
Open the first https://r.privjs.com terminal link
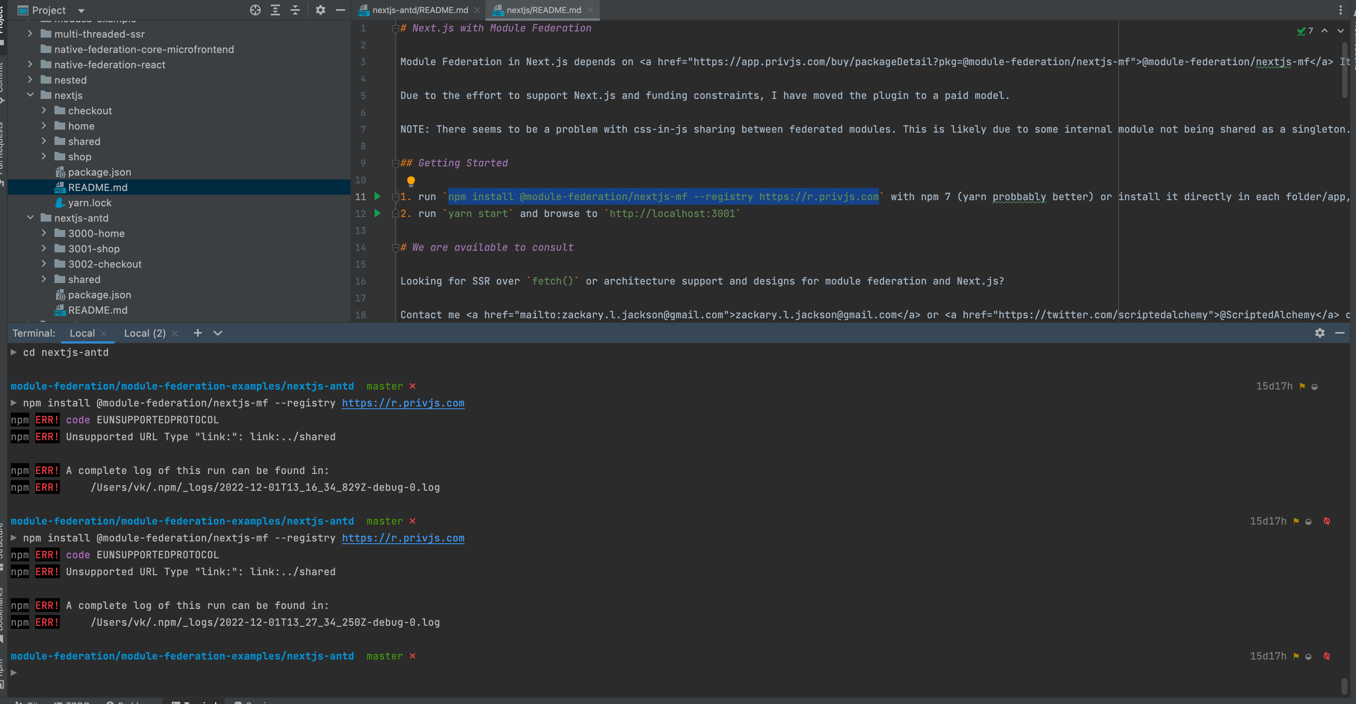[x=403, y=403]
